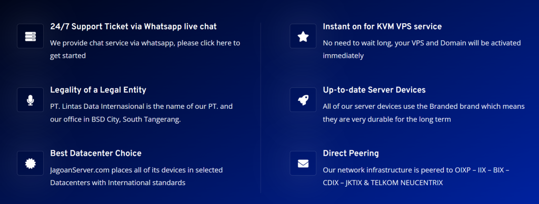Select the Up-to-date Server Devices heading

coord(374,90)
